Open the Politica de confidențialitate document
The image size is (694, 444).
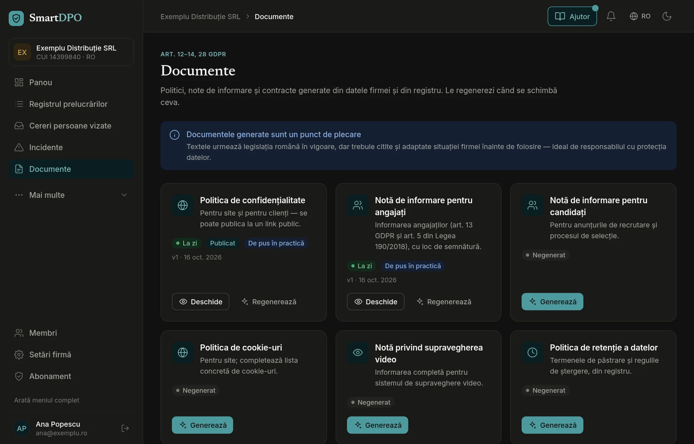(x=200, y=301)
